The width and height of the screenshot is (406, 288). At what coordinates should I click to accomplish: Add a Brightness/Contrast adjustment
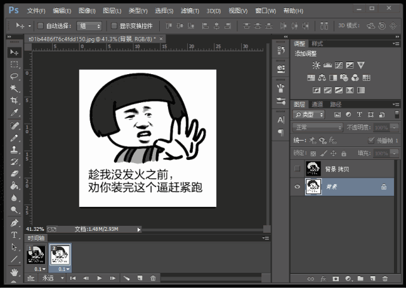(316, 65)
